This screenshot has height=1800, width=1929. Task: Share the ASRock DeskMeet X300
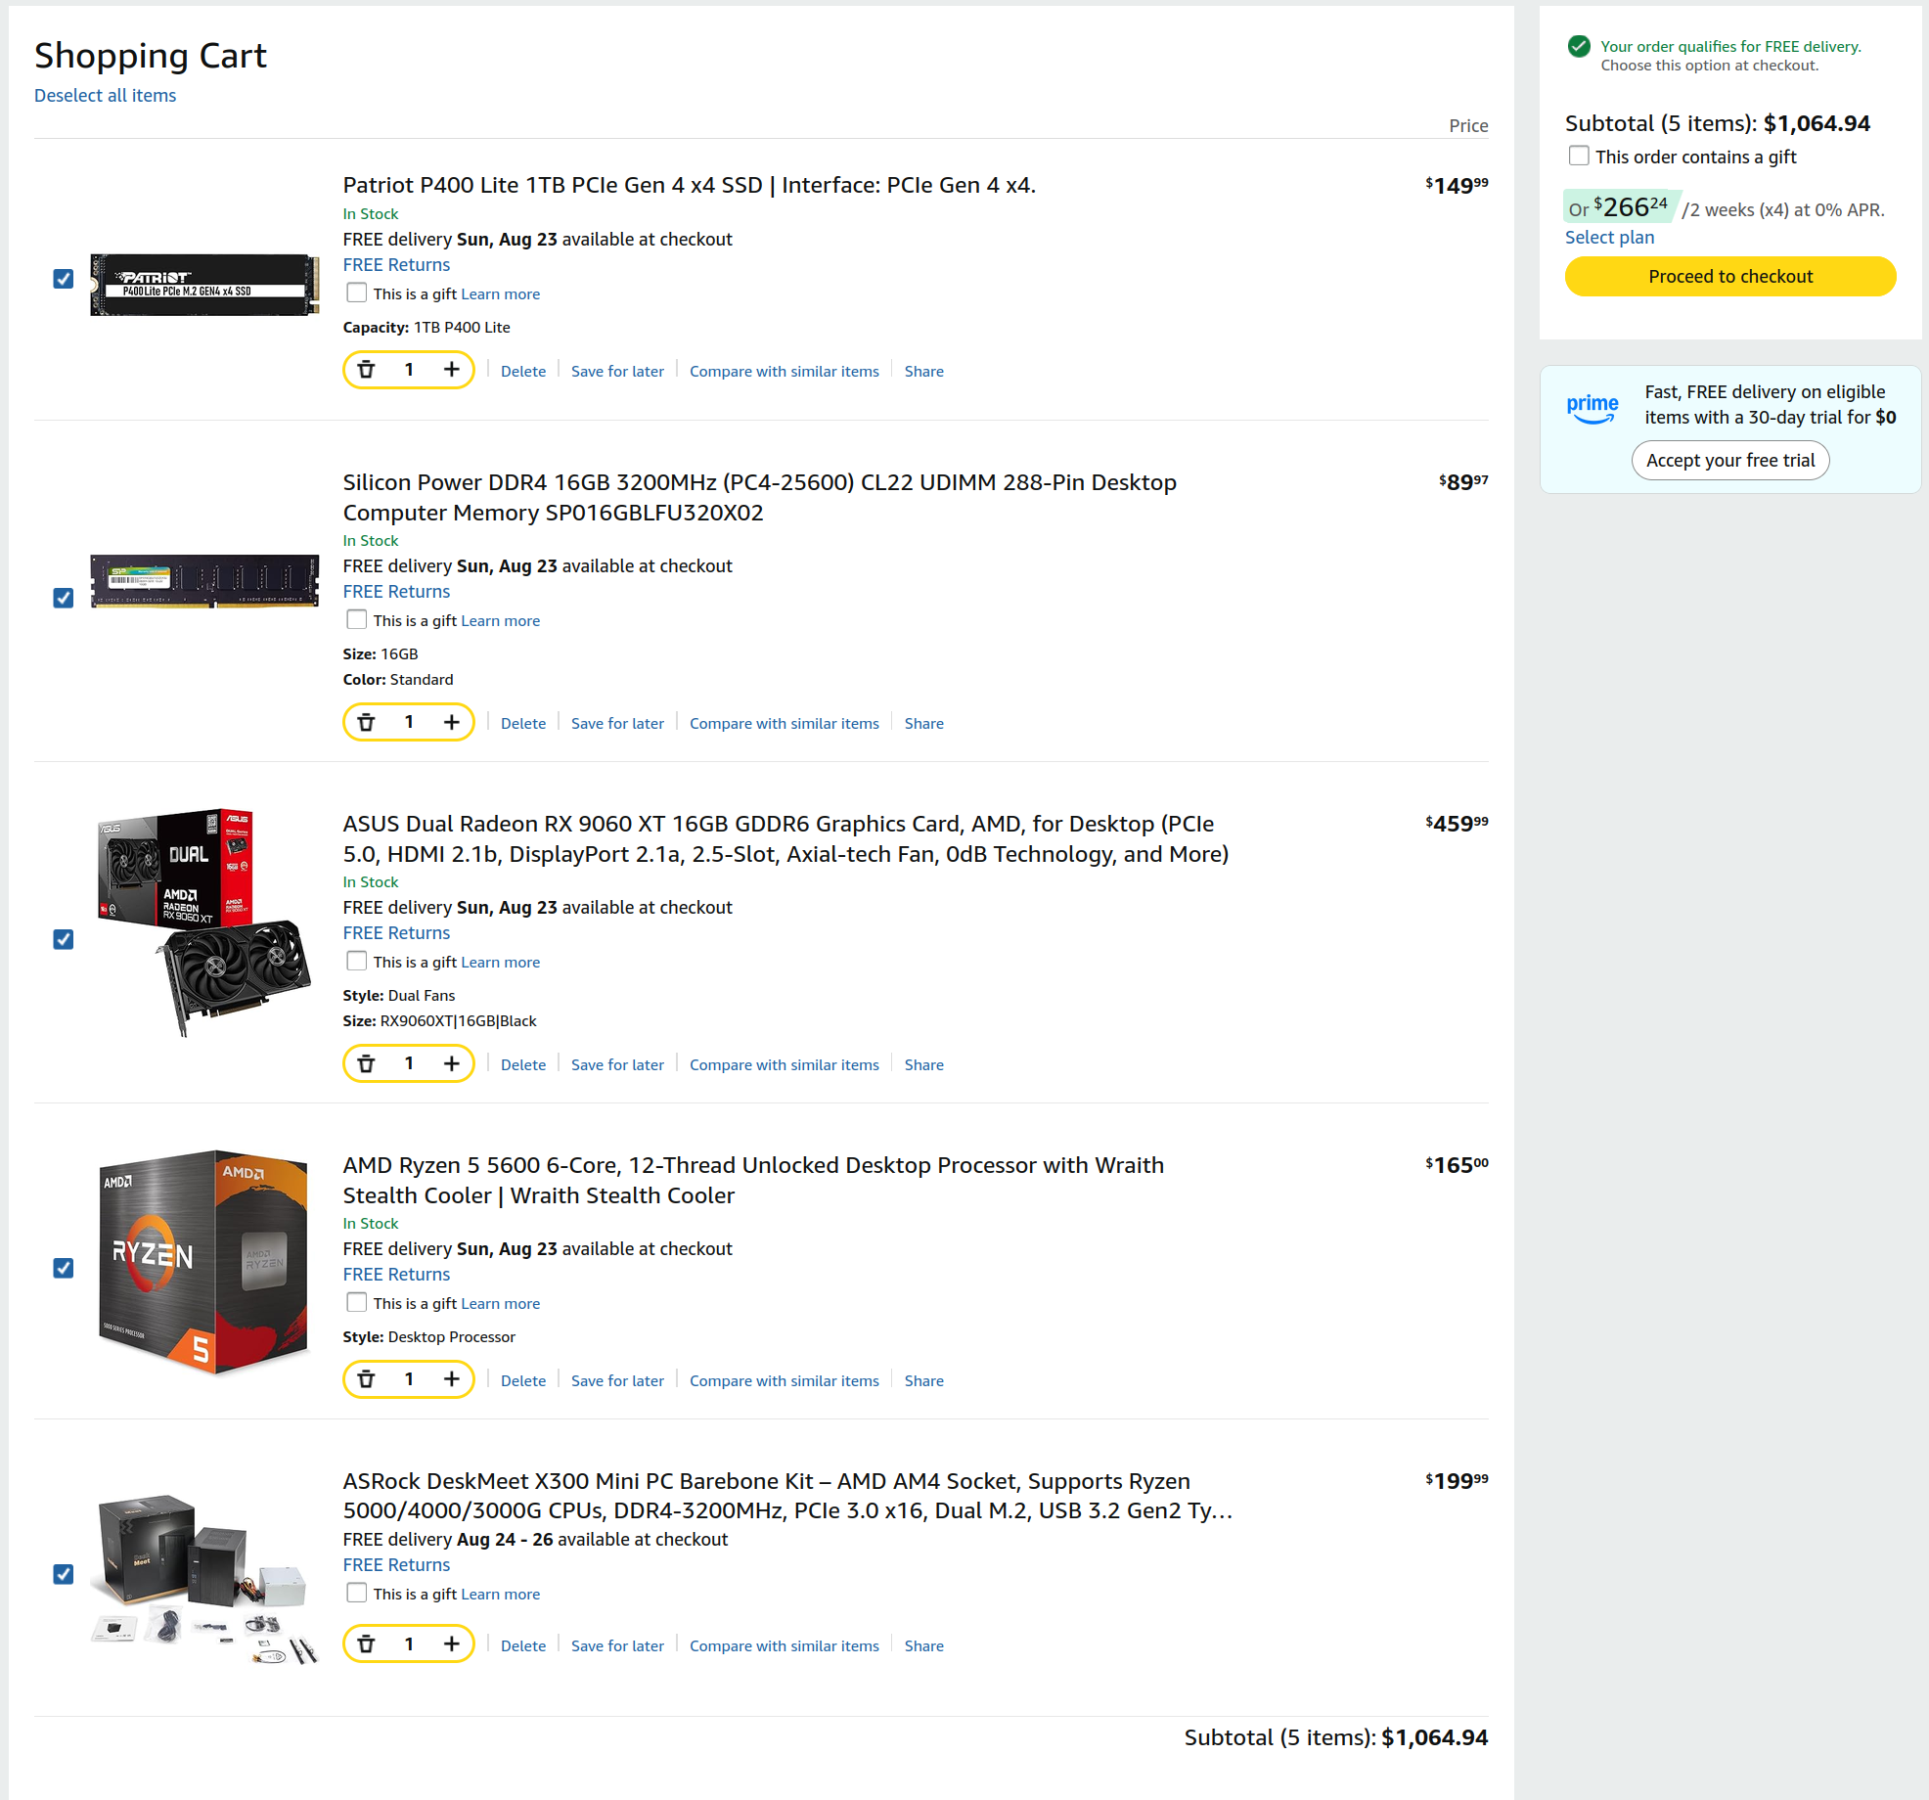pos(924,1645)
